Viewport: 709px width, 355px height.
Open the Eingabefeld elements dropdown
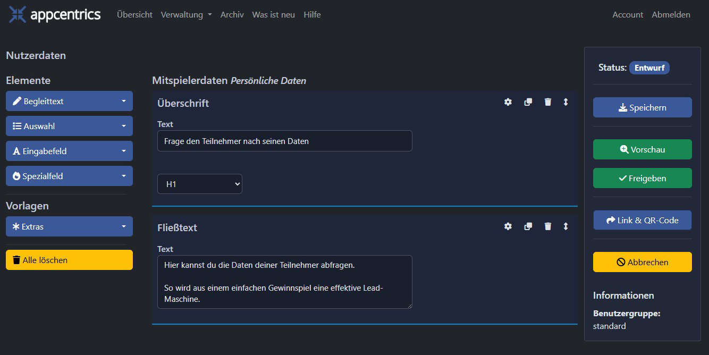coord(69,151)
